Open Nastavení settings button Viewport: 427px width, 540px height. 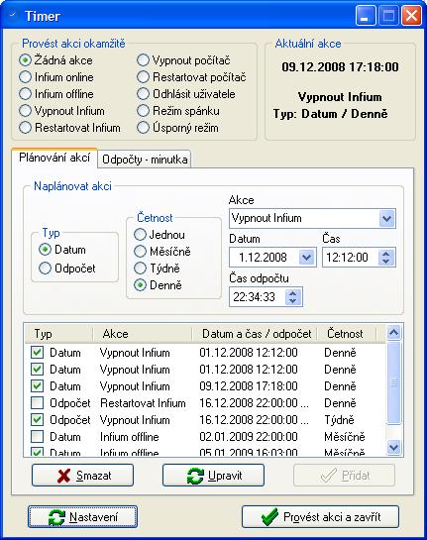(82, 516)
